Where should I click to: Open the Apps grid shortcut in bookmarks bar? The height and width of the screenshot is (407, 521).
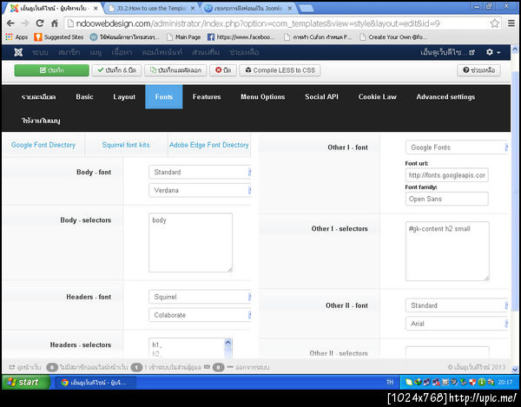[x=16, y=37]
